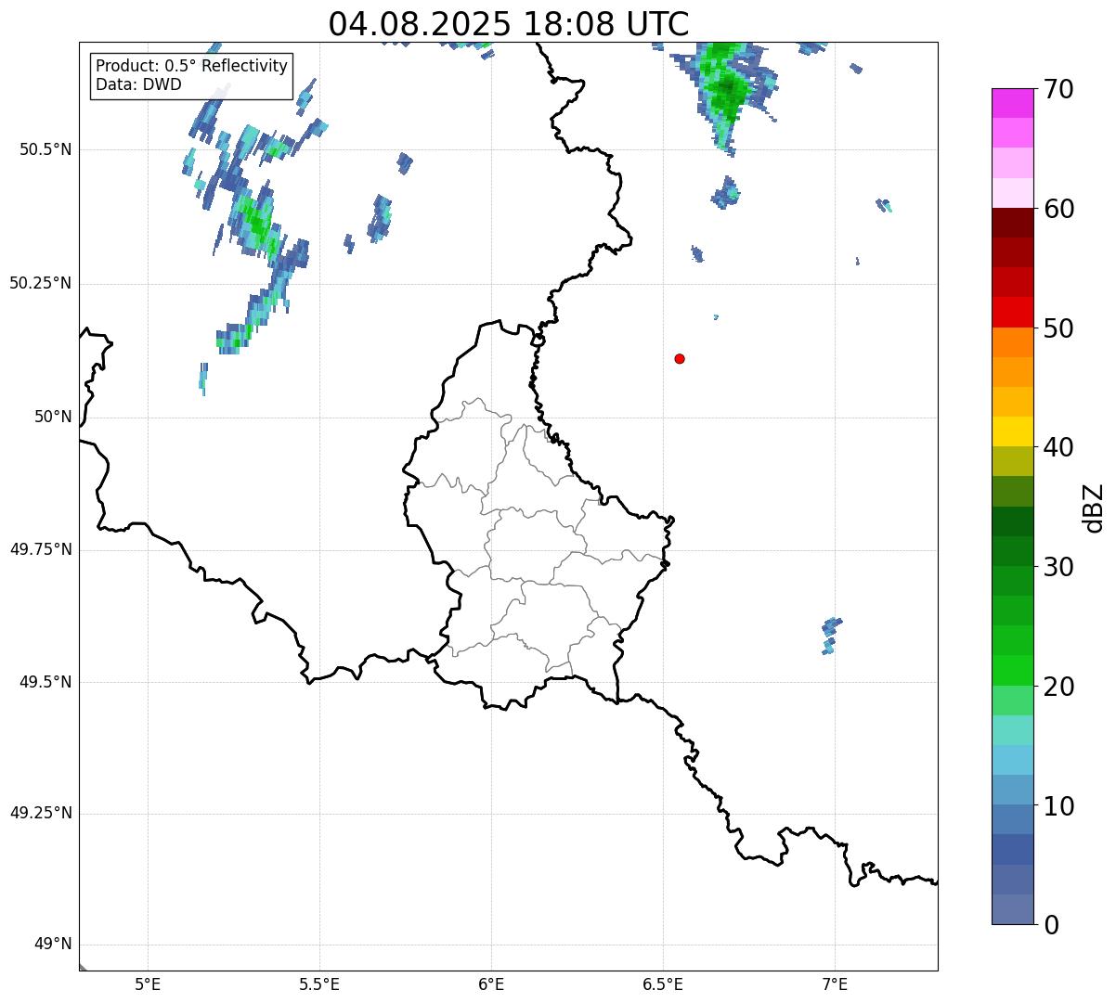
Task: Click the 'Product: 0.5° Reflectivity' text
Action: click(192, 67)
